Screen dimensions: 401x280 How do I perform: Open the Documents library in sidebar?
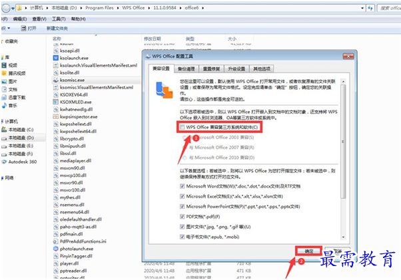(x=9, y=89)
